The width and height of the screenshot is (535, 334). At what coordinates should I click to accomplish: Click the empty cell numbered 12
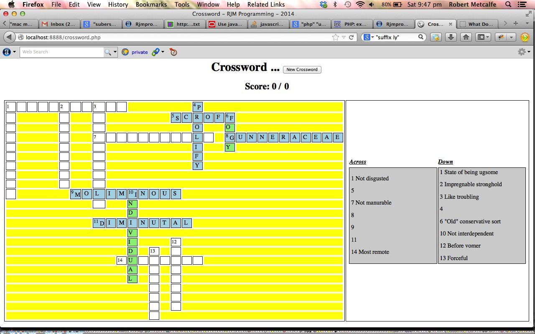tap(176, 242)
